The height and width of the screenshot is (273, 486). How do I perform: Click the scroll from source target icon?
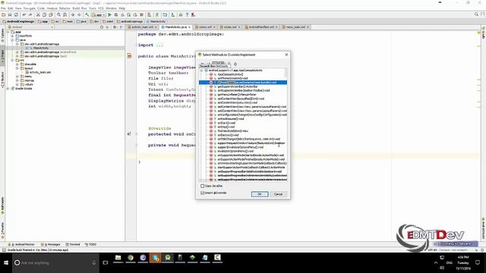102,27
